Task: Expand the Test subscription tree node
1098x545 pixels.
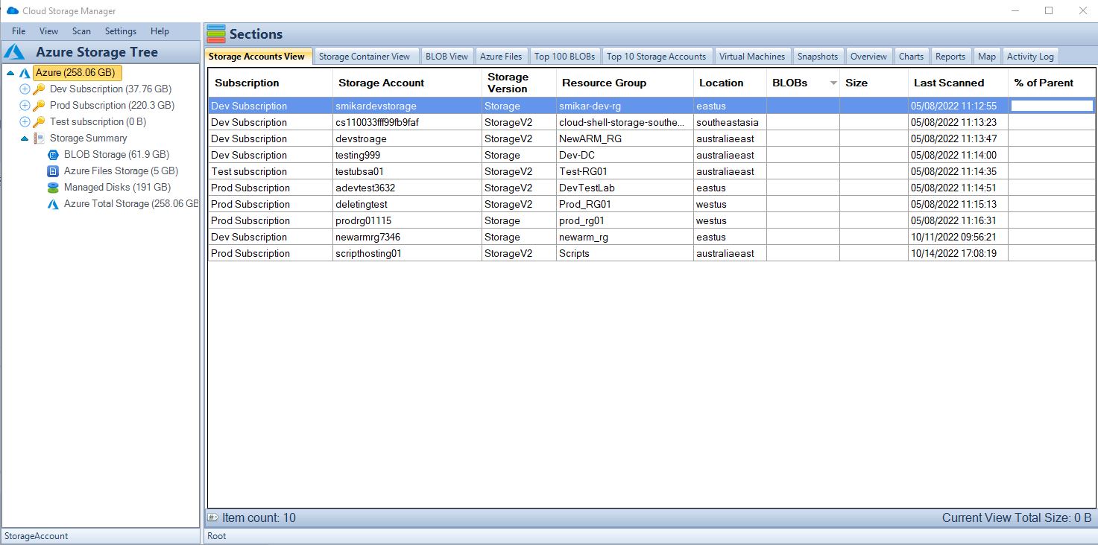Action: [25, 122]
